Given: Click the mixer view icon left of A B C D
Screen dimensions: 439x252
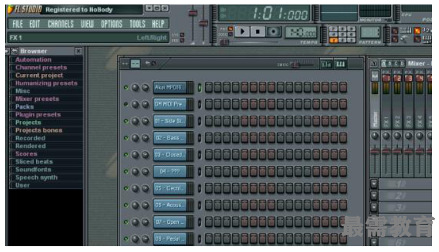Looking at the screenshot, I should point(374,64).
